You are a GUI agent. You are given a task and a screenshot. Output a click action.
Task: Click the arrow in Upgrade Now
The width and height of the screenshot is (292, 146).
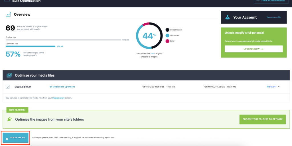[262, 49]
